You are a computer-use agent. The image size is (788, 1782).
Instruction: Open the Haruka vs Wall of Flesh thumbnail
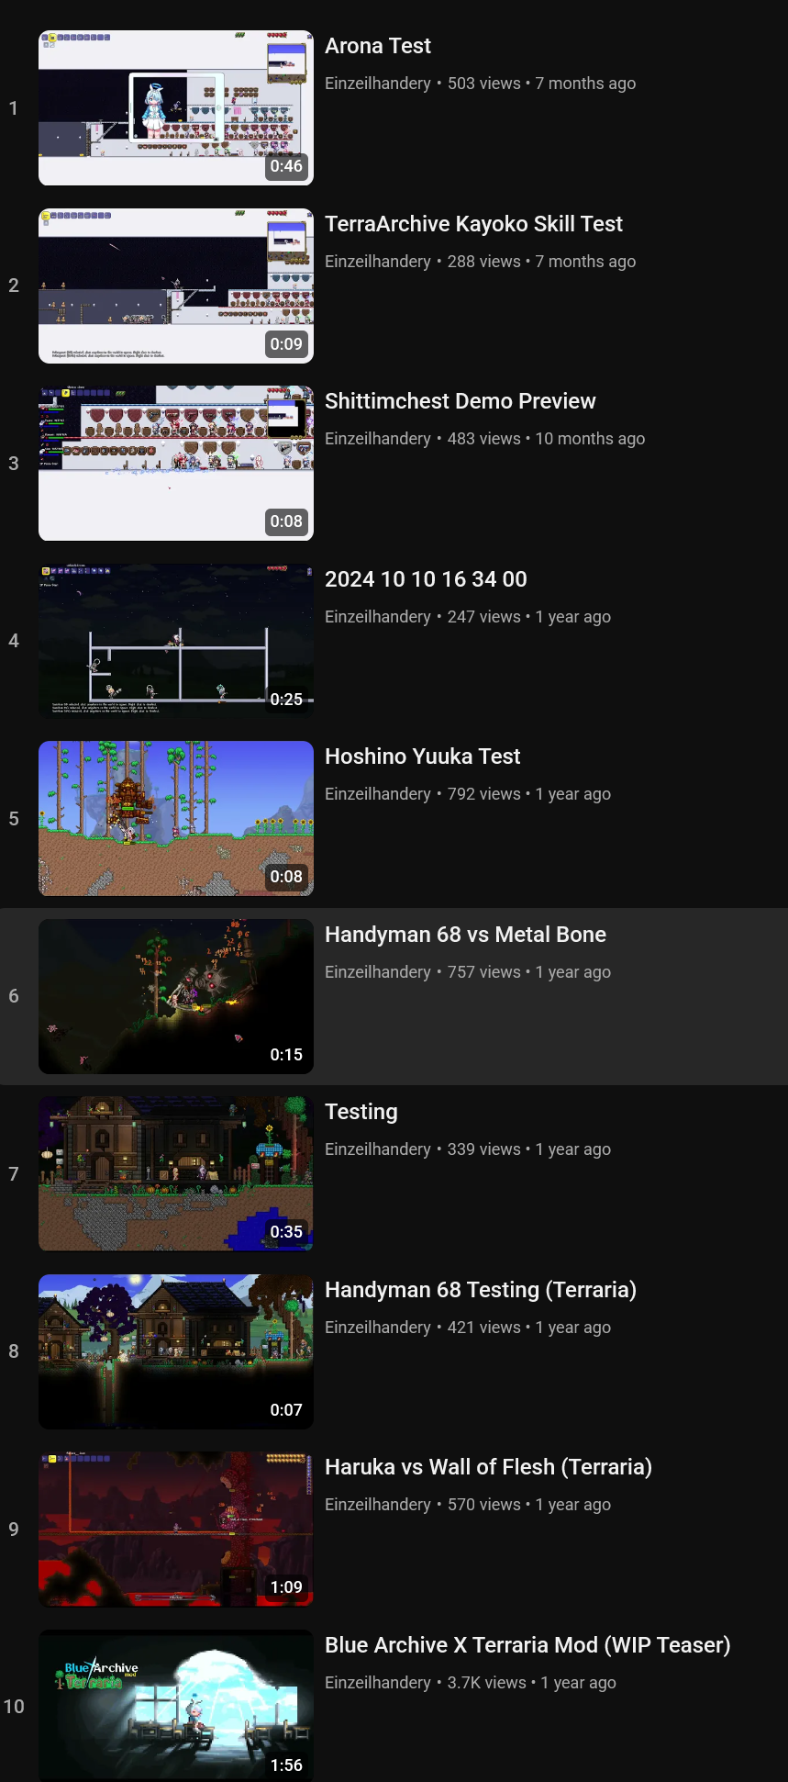176,1529
